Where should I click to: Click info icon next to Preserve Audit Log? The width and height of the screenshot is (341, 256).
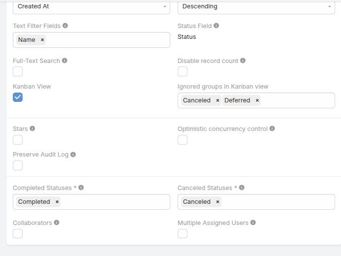click(73, 155)
